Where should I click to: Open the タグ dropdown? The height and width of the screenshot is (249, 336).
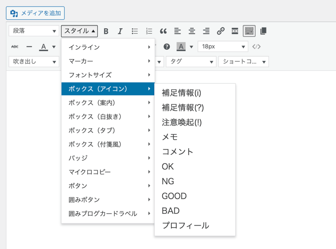coord(191,62)
